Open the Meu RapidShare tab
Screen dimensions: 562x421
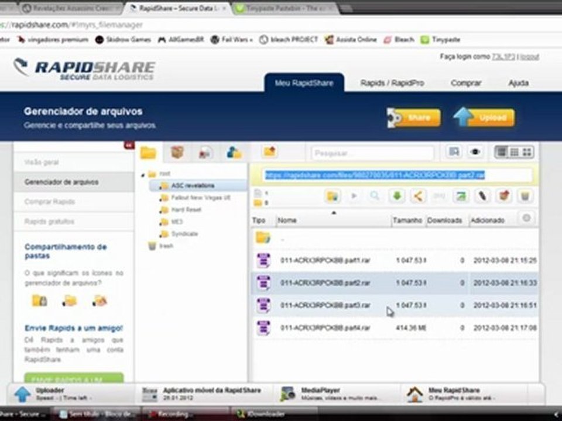click(304, 83)
